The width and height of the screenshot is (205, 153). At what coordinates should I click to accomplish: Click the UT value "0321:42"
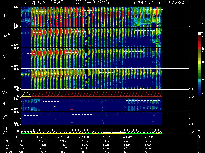click(x=126, y=137)
